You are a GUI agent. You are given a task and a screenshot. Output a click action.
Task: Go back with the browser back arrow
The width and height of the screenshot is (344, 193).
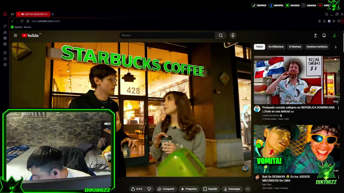coord(12,21)
